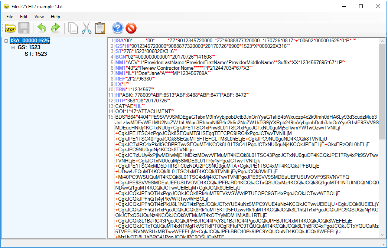Select the GS: 1523 tree item

click(x=29, y=47)
